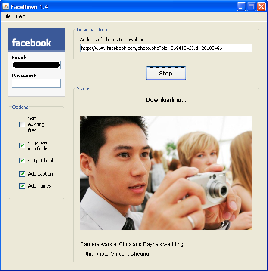
Task: Click the downloading photo preview
Action: (x=166, y=173)
